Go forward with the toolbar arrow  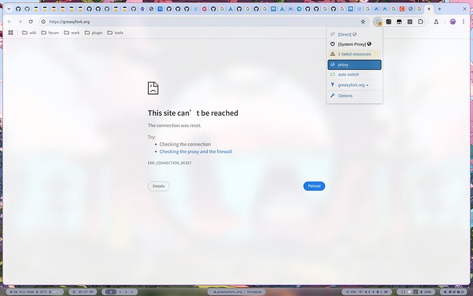click(x=20, y=22)
